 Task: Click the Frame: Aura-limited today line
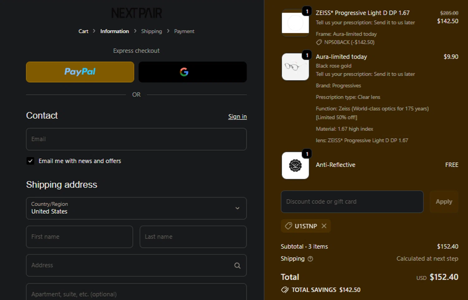tap(346, 34)
